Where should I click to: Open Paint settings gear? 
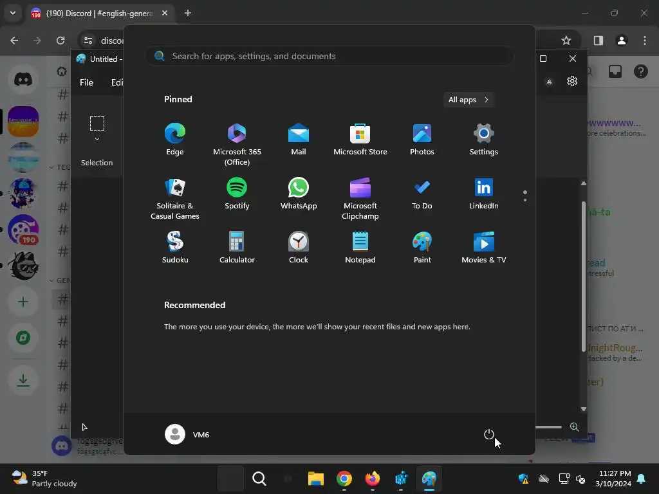pyautogui.click(x=572, y=81)
